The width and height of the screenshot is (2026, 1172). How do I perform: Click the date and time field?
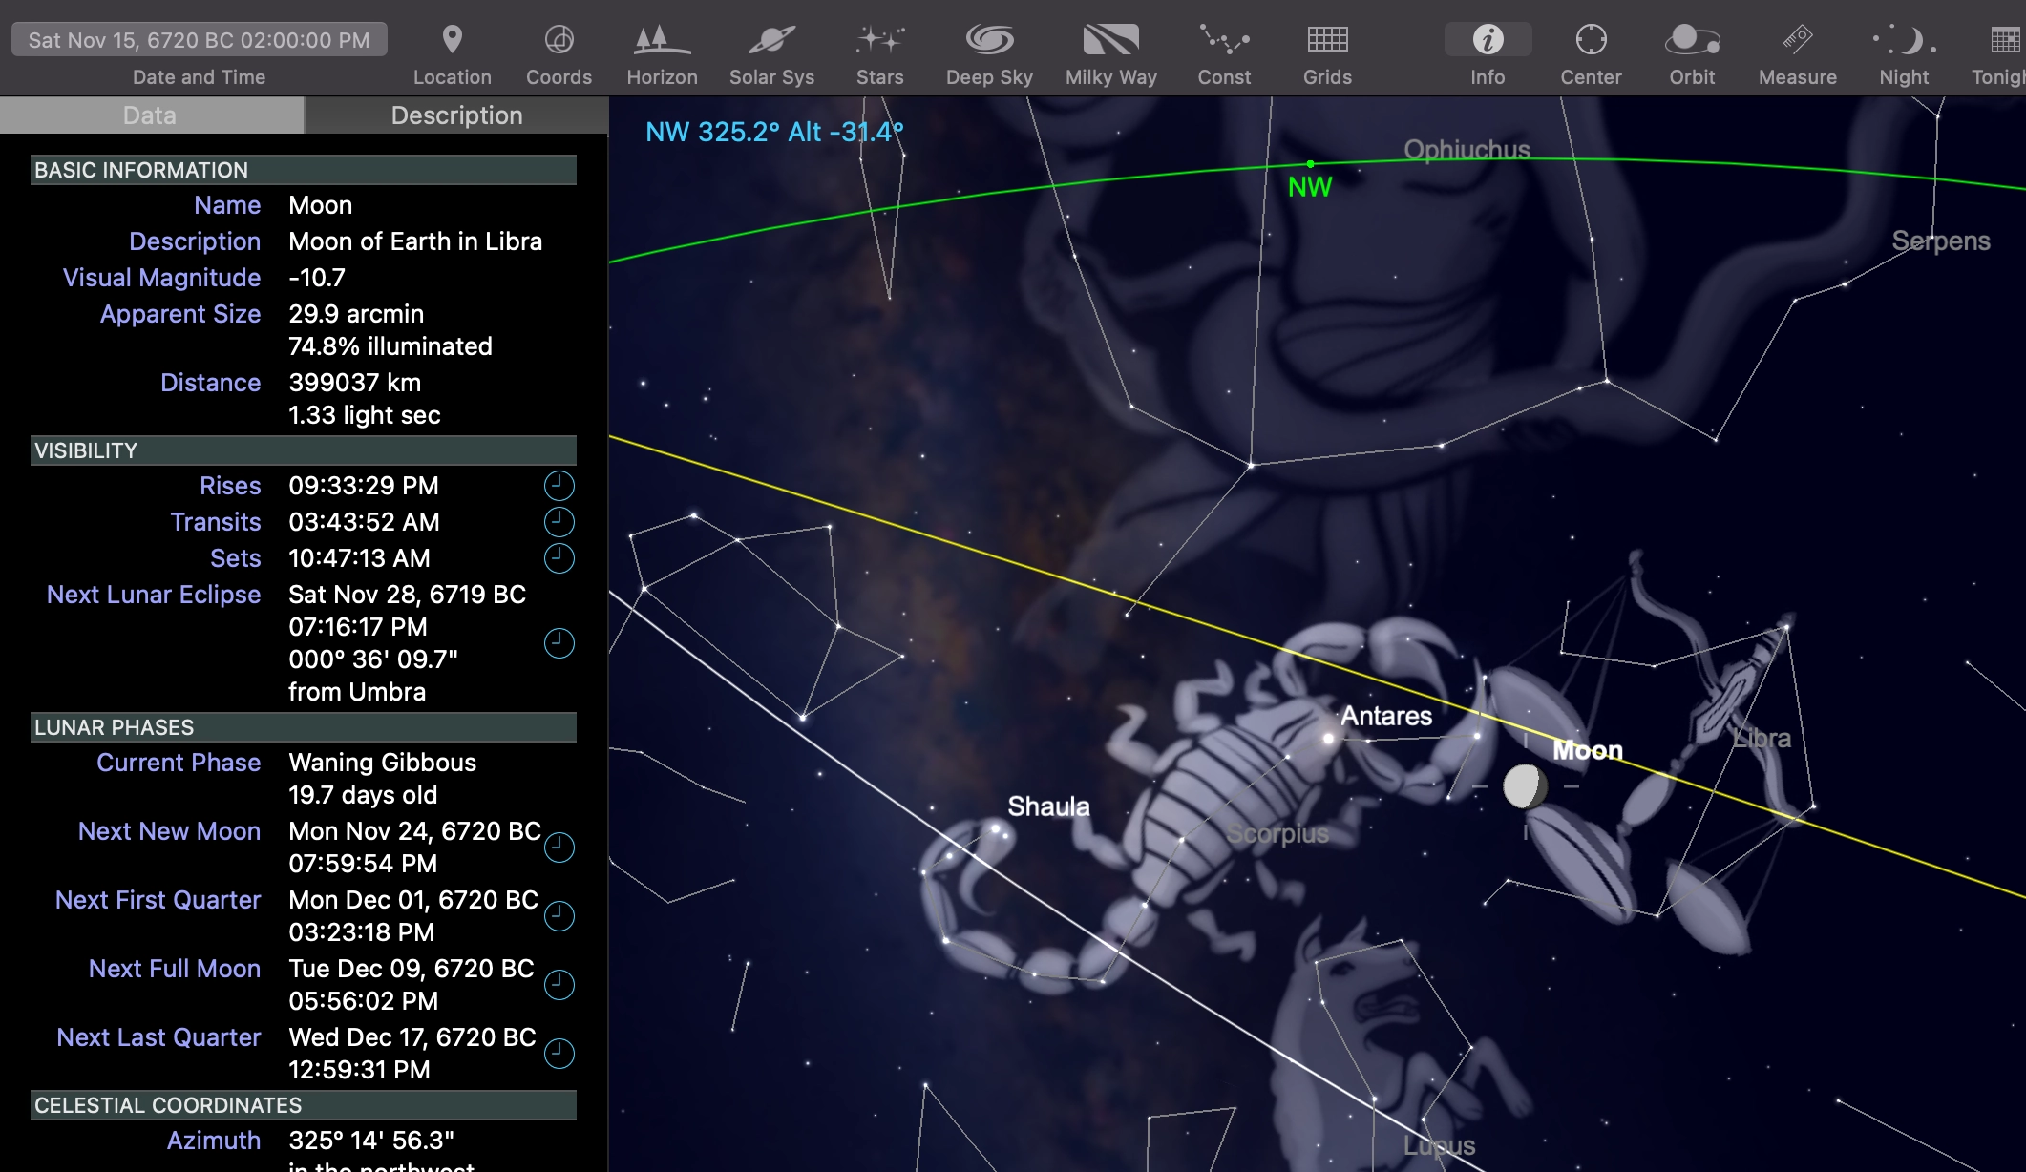199,40
